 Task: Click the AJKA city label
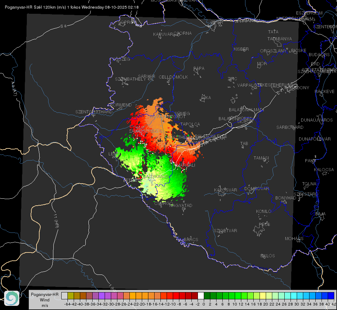(x=206, y=97)
